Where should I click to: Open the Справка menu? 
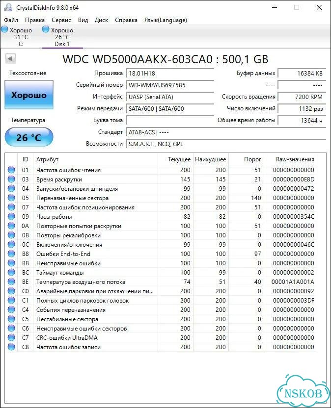126,20
